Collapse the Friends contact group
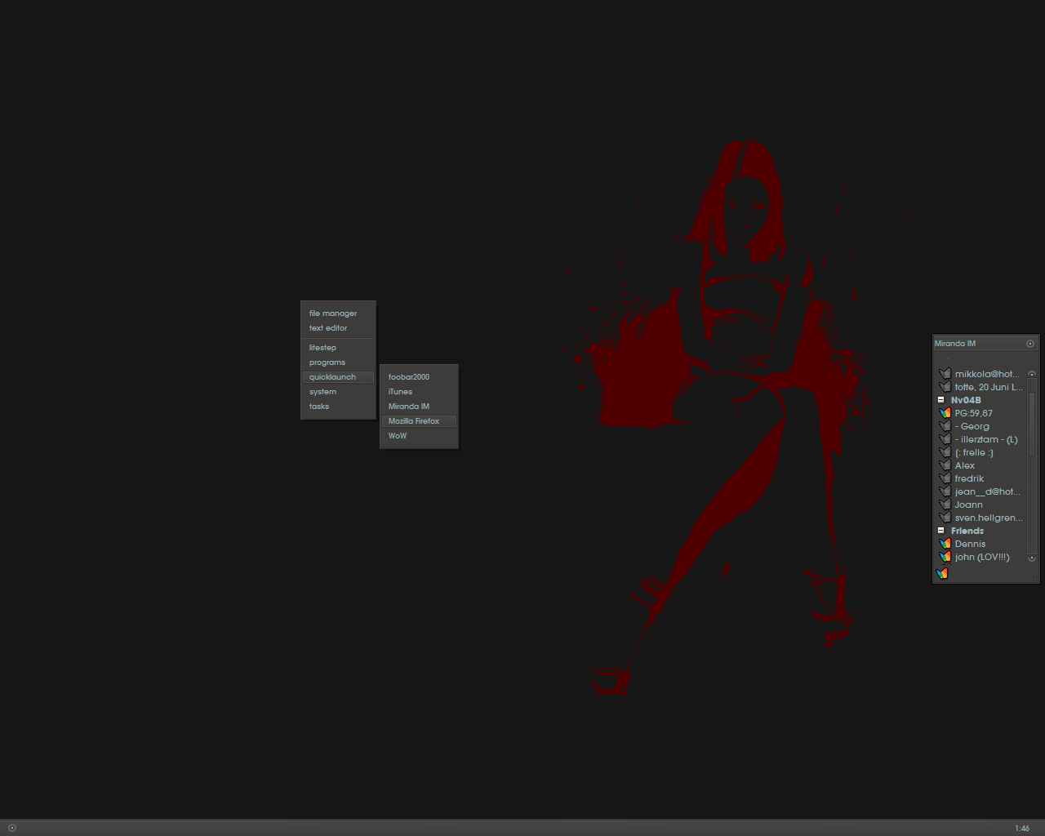This screenshot has width=1045, height=836. point(940,531)
